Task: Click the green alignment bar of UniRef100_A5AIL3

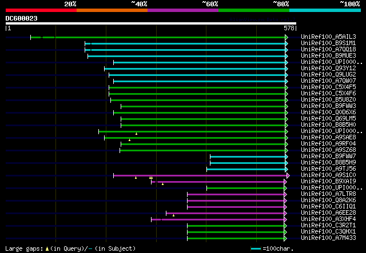Action: [x=158, y=37]
